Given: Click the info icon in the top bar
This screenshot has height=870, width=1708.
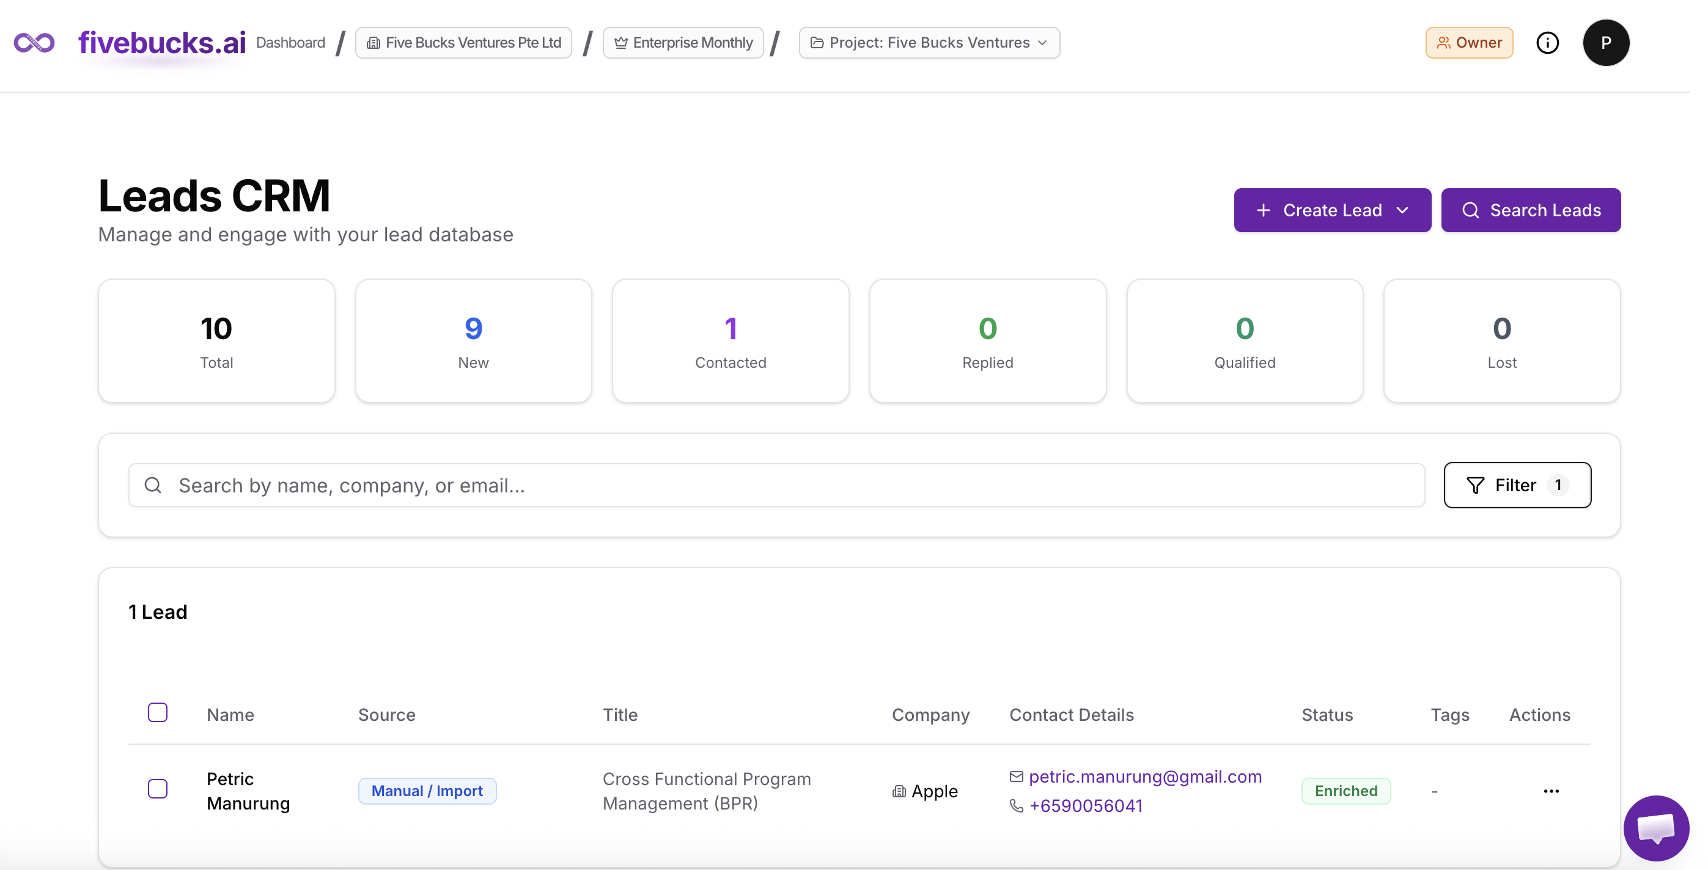Looking at the screenshot, I should (1548, 42).
